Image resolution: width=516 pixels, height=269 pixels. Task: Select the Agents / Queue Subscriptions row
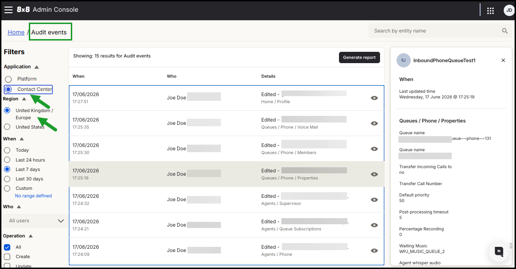point(227,225)
